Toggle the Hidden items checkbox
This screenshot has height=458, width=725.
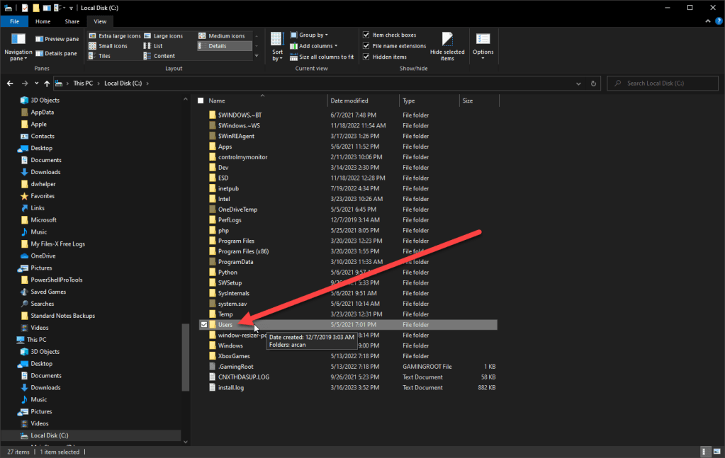click(x=366, y=57)
